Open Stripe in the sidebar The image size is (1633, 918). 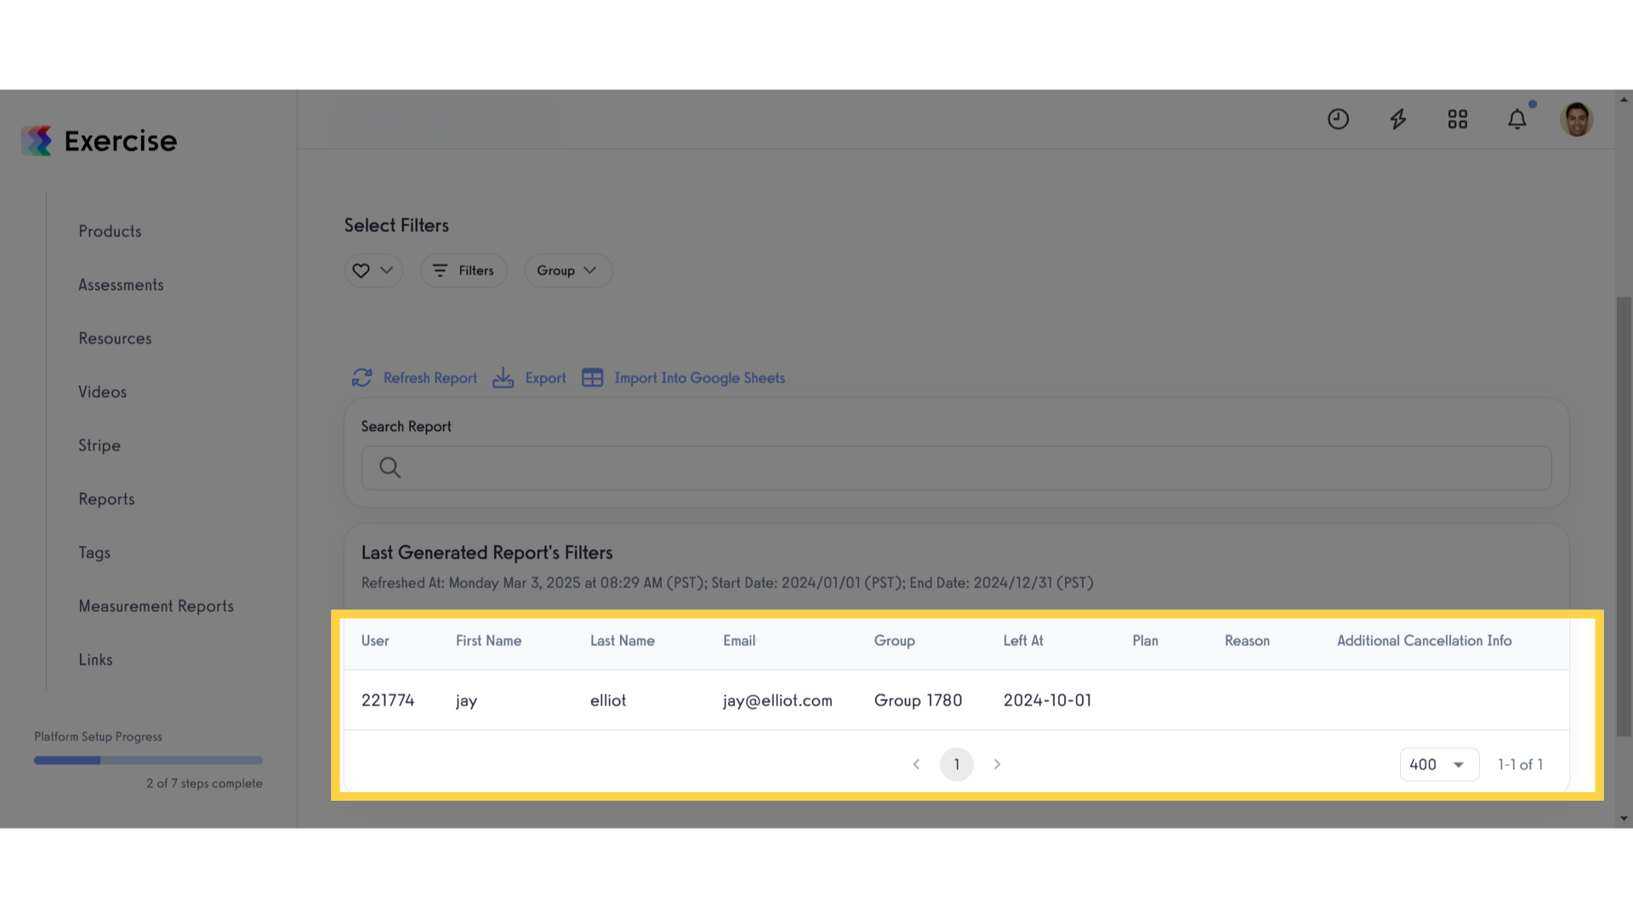(100, 445)
